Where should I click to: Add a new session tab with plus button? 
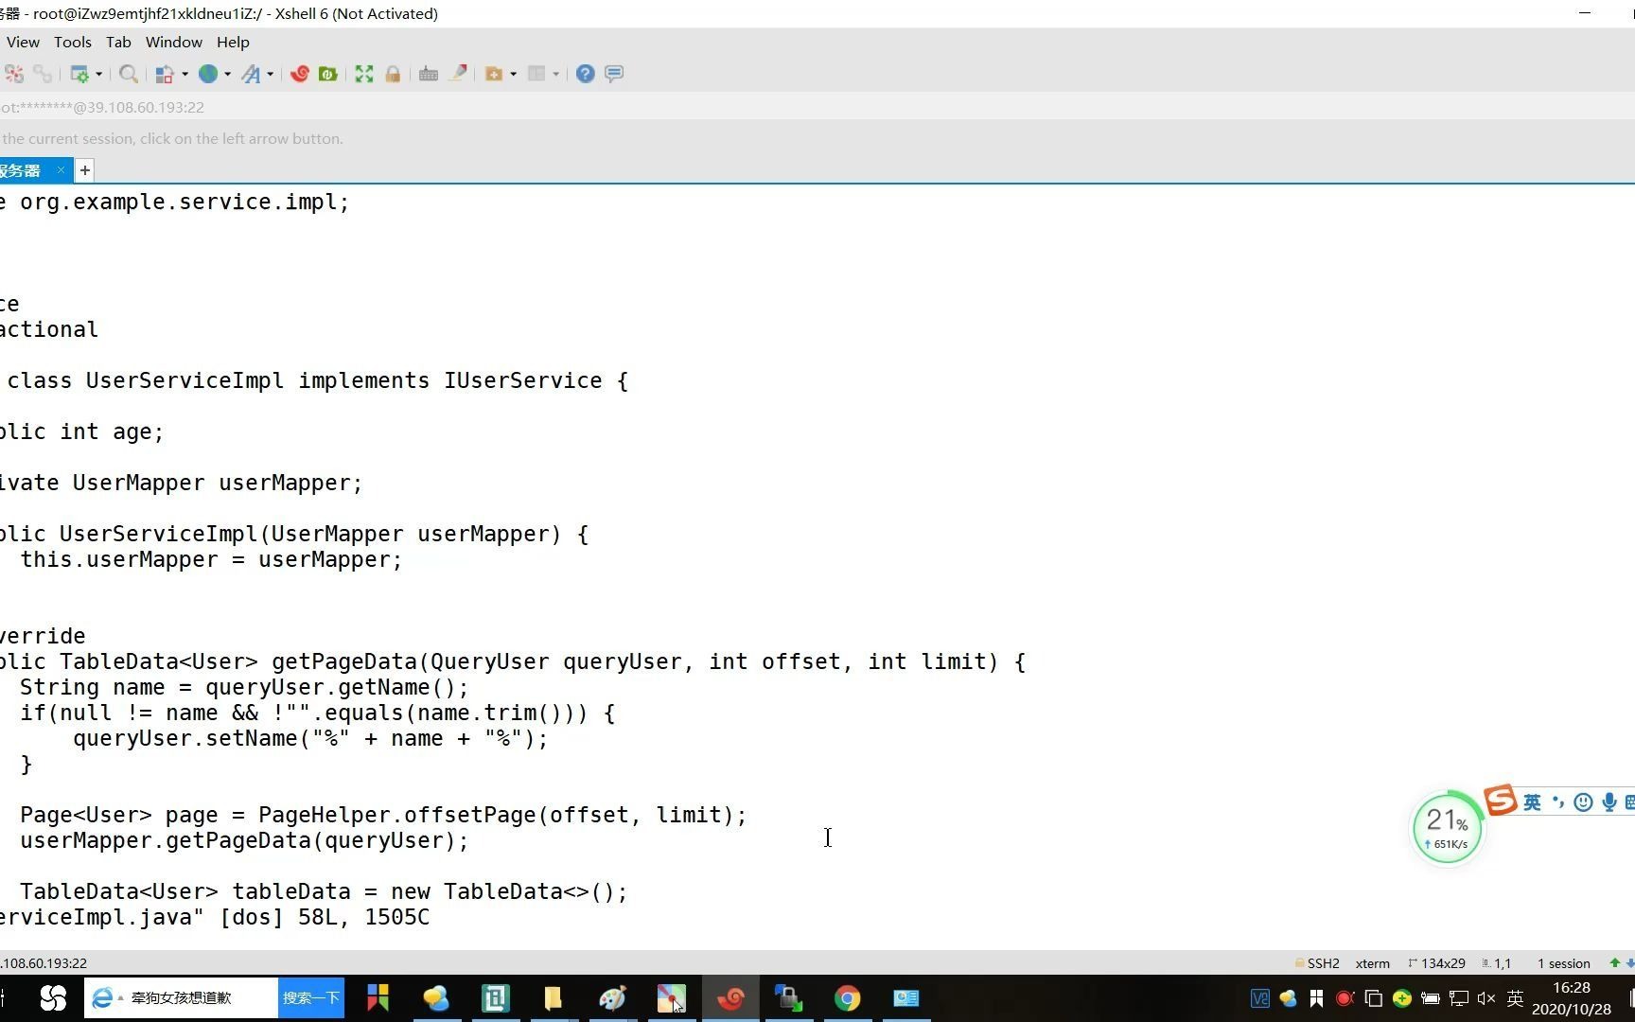[x=85, y=170]
